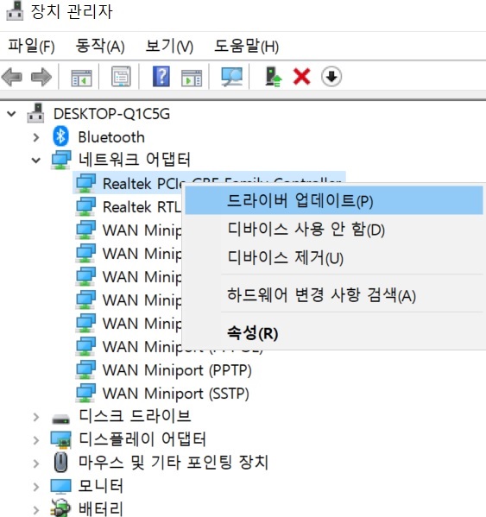Select the 디스크 드라이브 label
The height and width of the screenshot is (517, 486).
coord(135,416)
